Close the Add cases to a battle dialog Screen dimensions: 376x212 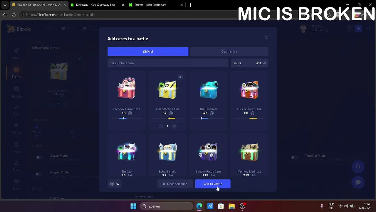point(267,38)
